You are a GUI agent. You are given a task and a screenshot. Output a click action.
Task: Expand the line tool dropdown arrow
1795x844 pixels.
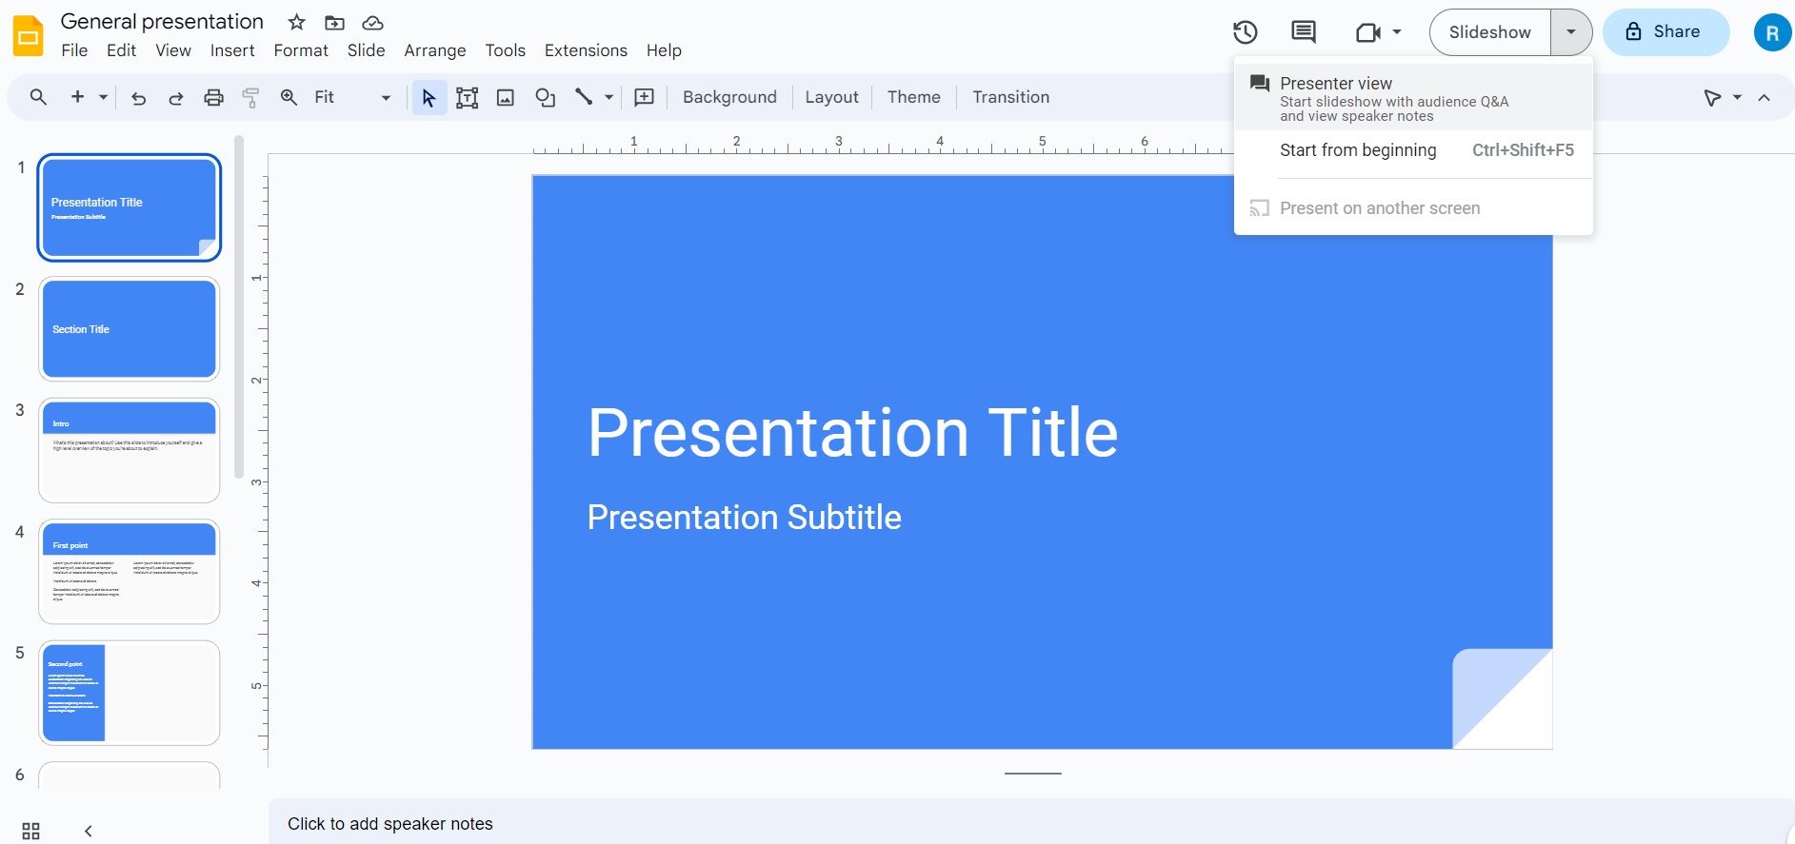click(x=608, y=97)
